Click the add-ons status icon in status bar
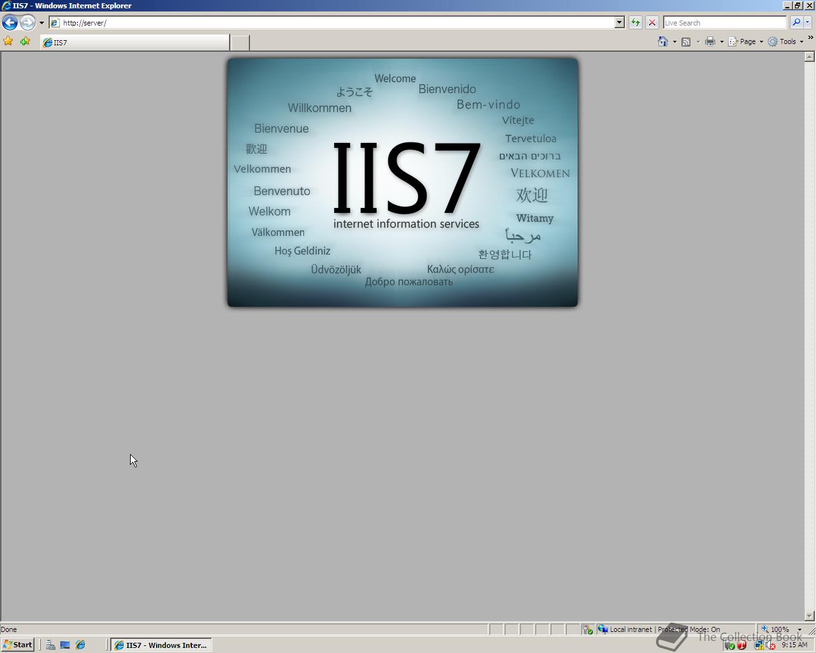The width and height of the screenshot is (816, 653). 587,629
